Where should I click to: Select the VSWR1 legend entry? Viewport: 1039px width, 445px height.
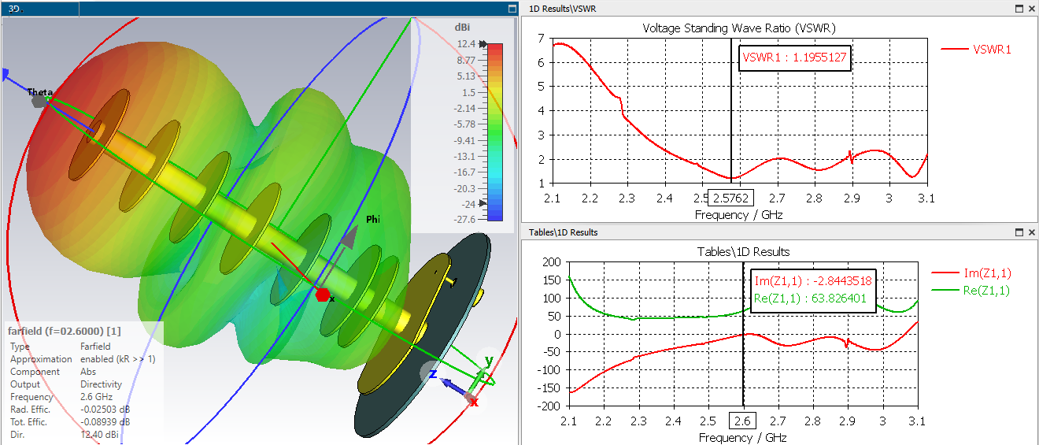click(977, 50)
